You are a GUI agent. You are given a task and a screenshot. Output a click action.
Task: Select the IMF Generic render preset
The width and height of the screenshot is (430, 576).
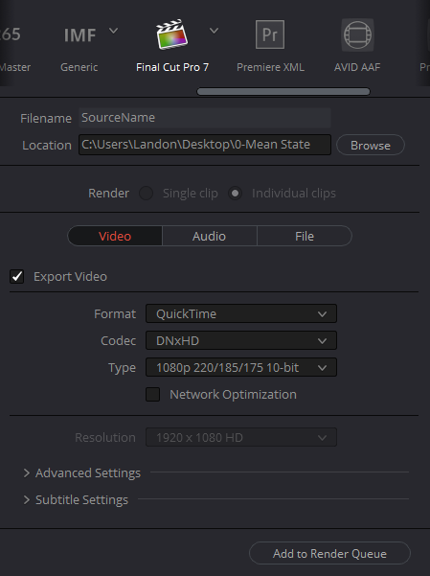79,35
